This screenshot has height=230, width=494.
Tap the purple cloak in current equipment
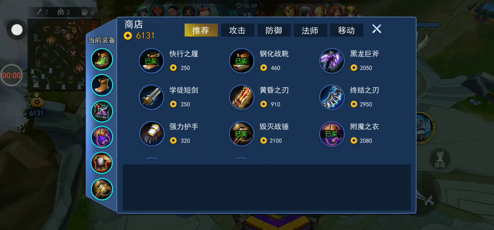pyautogui.click(x=102, y=137)
